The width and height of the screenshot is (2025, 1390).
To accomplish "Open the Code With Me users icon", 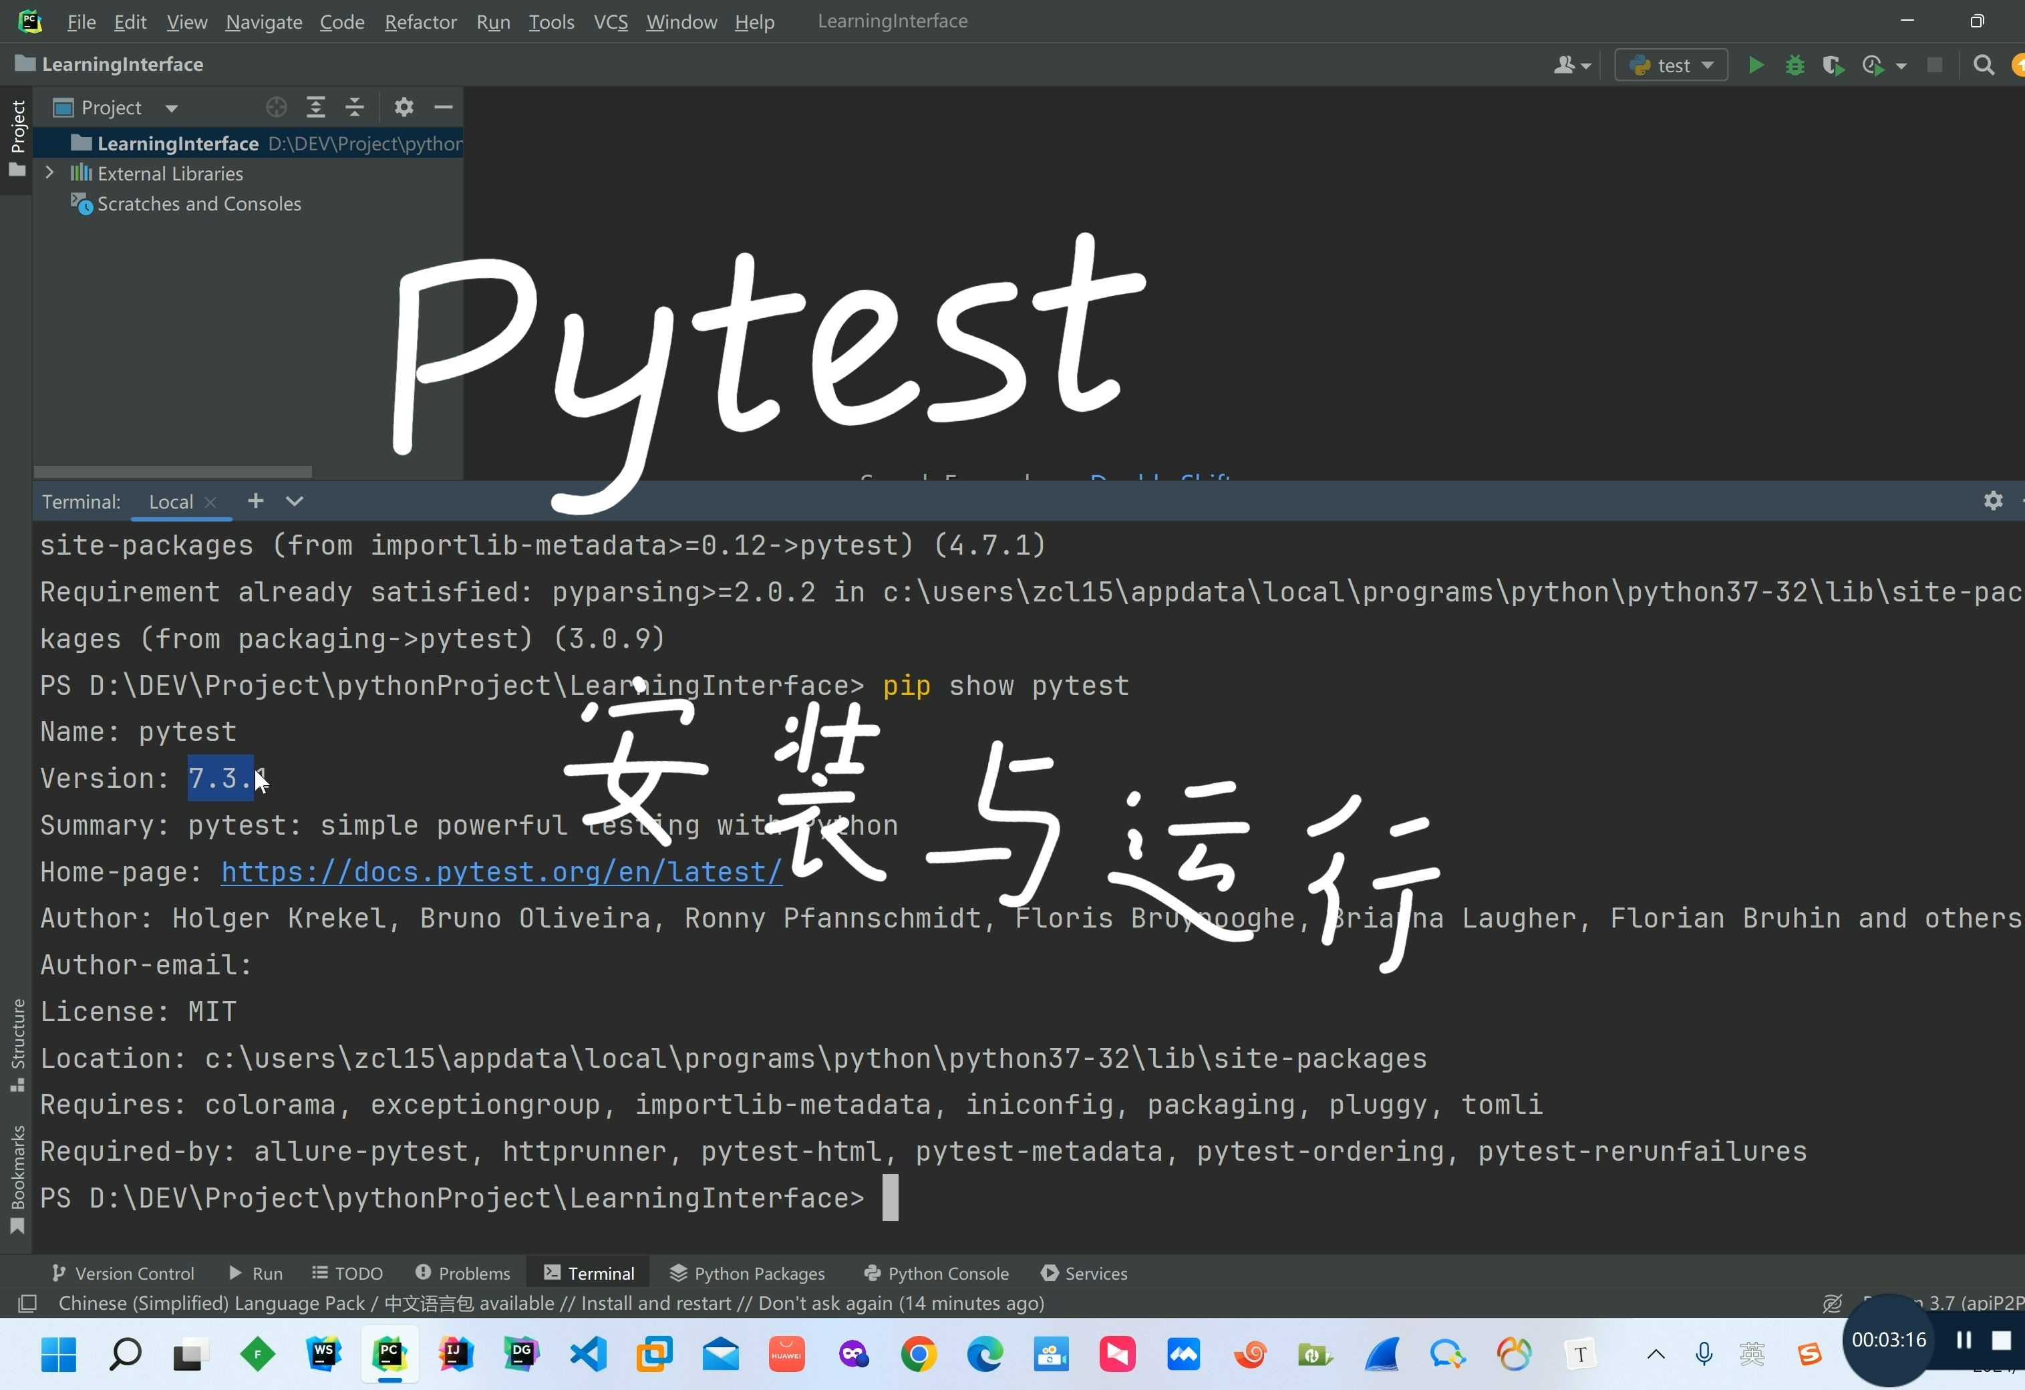I will (1572, 65).
